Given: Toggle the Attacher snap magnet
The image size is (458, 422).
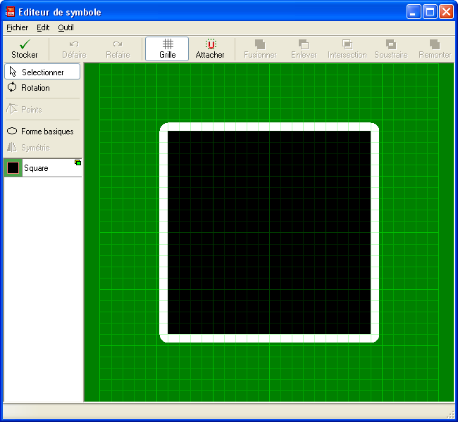Looking at the screenshot, I should pos(210,49).
